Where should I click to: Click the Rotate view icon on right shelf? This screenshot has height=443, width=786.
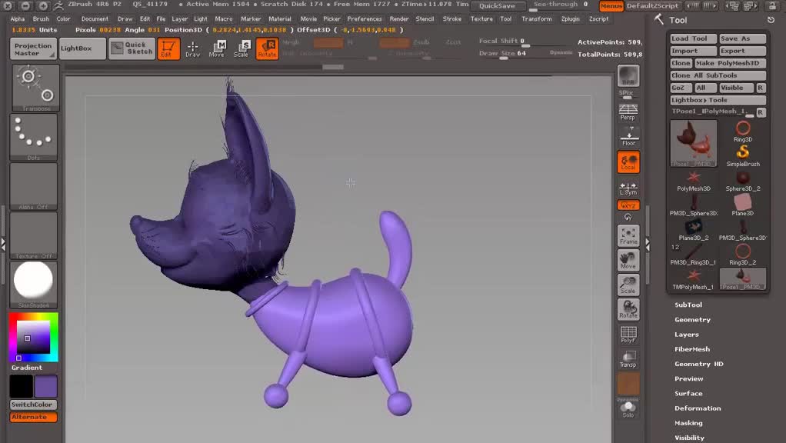628,309
